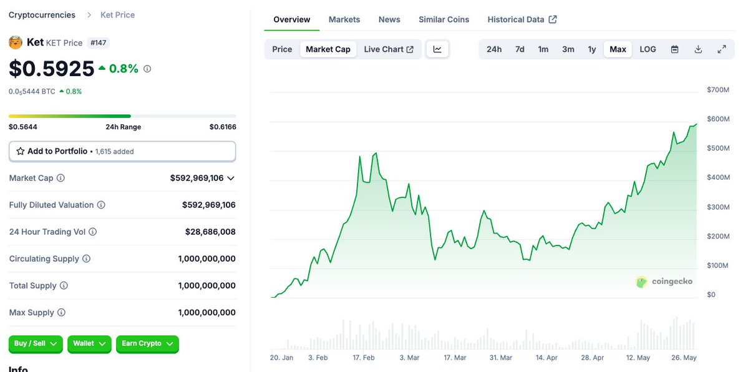Switch to the Markets tab
This screenshot has width=748, height=372.
point(344,19)
